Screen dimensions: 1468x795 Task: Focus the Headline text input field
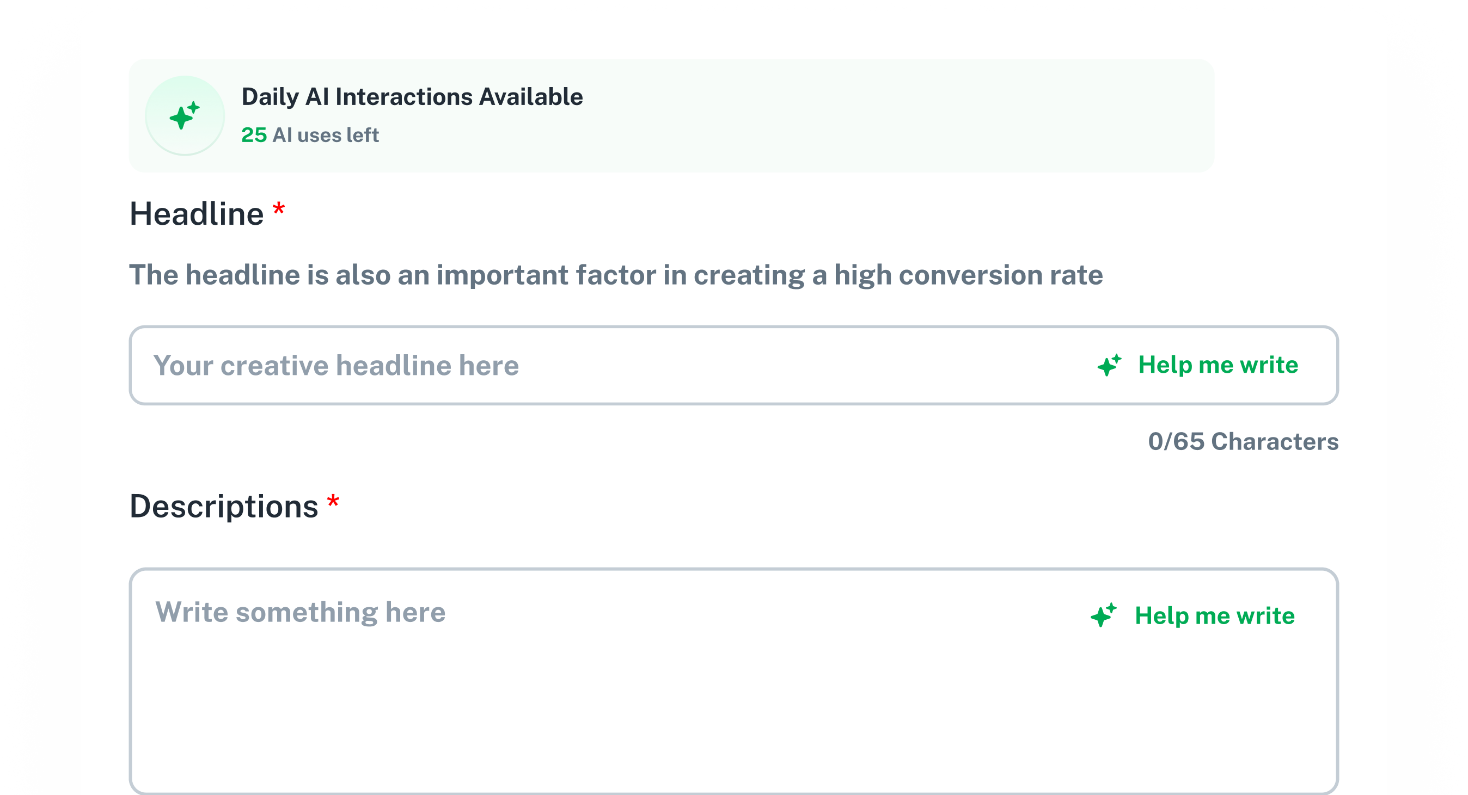798,365
